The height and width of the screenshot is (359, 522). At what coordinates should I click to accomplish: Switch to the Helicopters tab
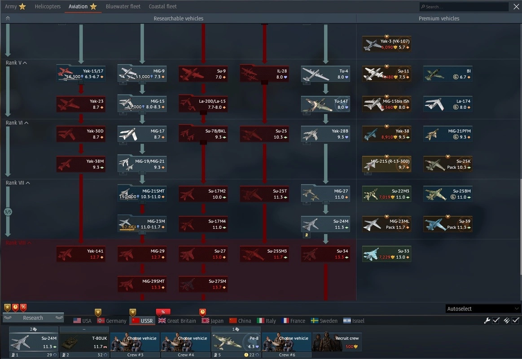click(x=48, y=6)
